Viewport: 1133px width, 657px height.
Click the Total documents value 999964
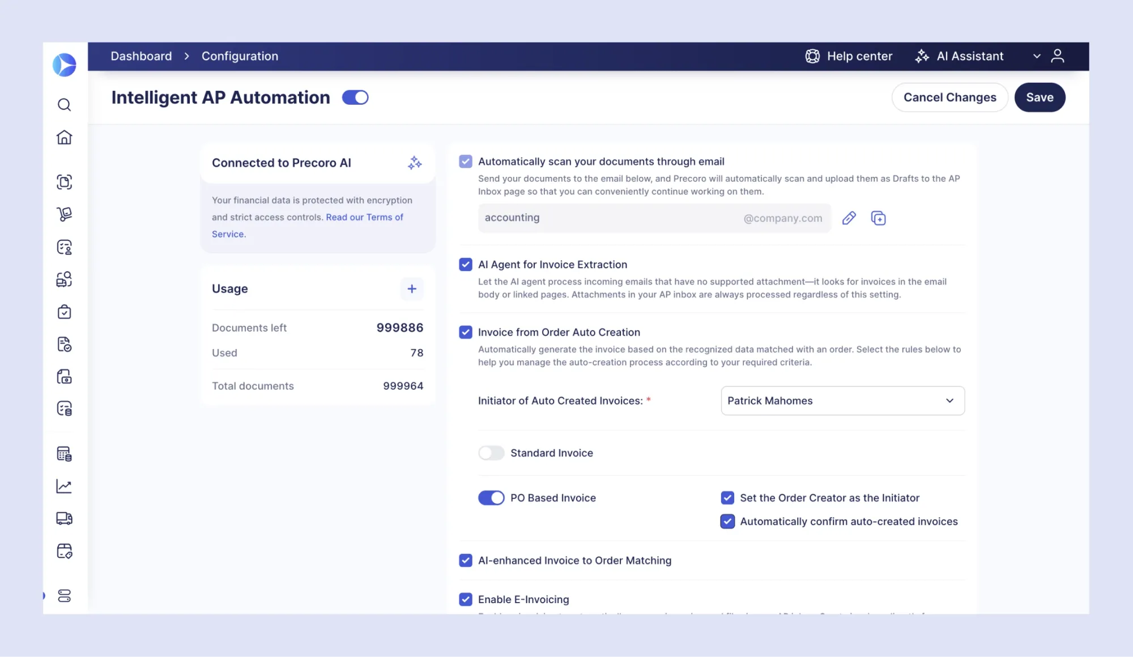click(x=403, y=386)
